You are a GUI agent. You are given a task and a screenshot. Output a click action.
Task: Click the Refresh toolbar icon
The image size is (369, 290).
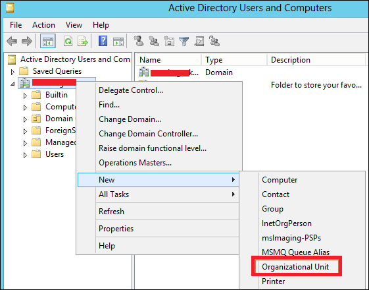68,42
